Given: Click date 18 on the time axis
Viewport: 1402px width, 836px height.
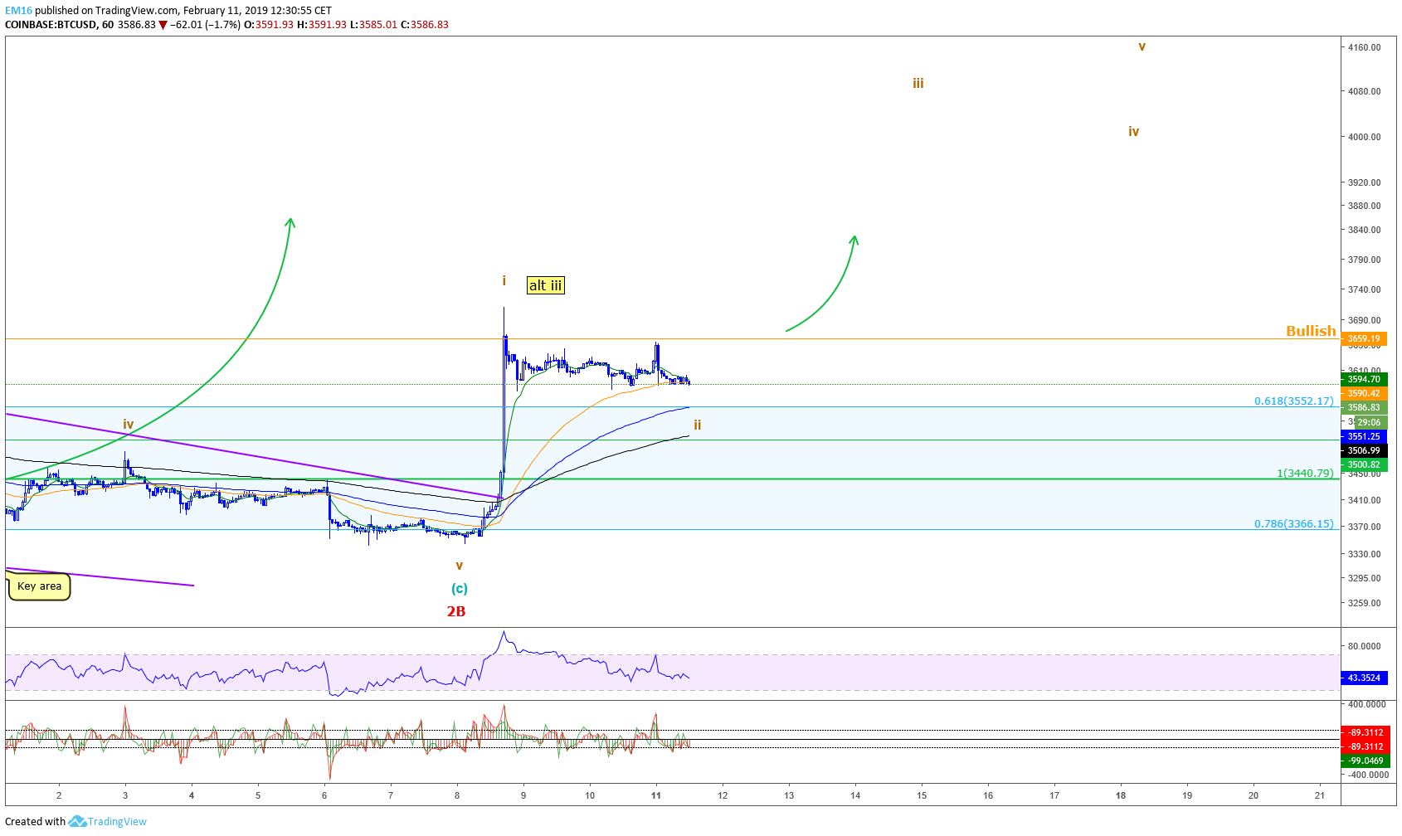Looking at the screenshot, I should coord(1121,795).
